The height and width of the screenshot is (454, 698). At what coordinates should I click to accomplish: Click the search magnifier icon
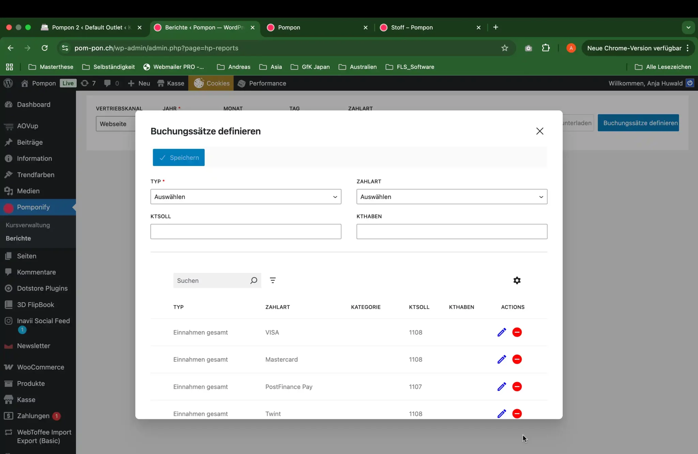pyautogui.click(x=254, y=281)
